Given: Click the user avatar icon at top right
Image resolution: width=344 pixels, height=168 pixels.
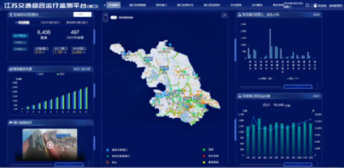Looking at the screenshot, I should [315, 5].
